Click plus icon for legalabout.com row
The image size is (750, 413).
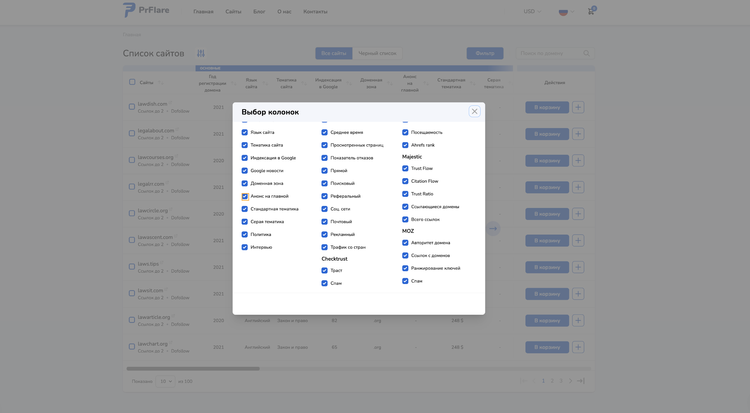578,134
